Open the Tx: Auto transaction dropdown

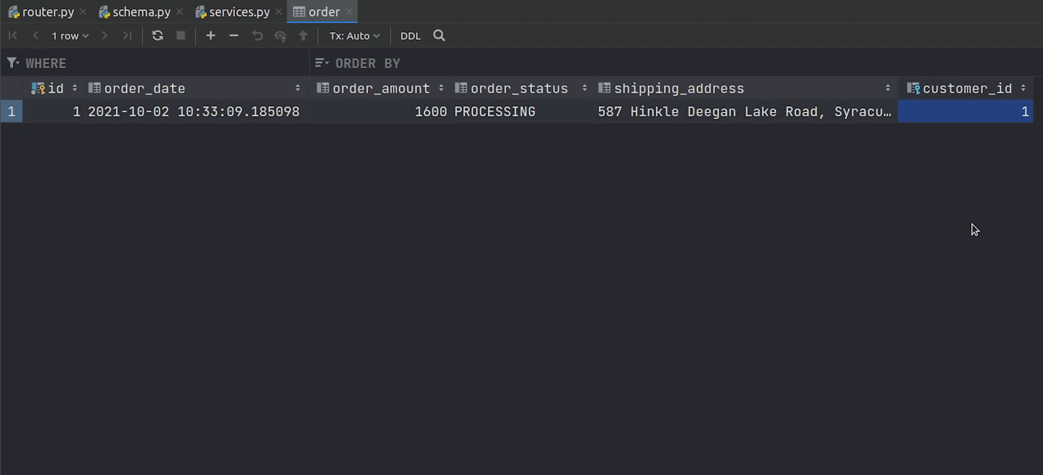(354, 36)
